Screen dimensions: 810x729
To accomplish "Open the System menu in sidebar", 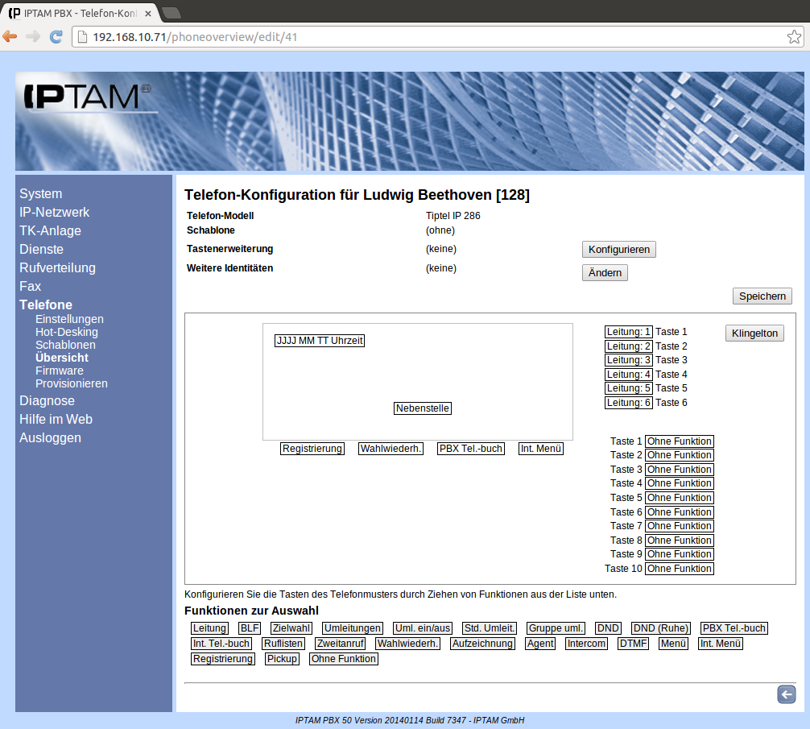I will click(41, 194).
